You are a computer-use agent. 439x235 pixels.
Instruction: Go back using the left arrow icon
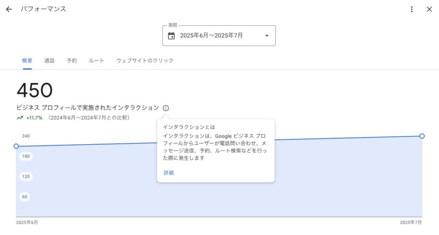[9, 9]
